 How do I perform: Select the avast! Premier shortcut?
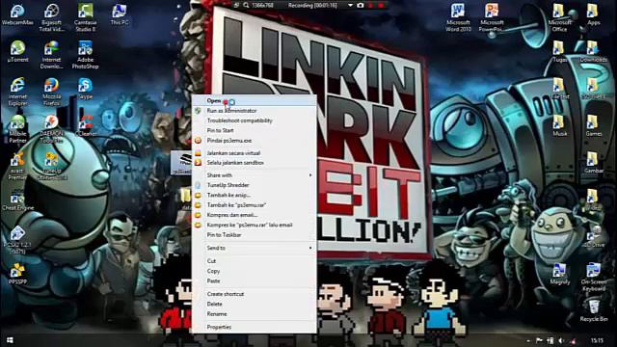coord(17,166)
